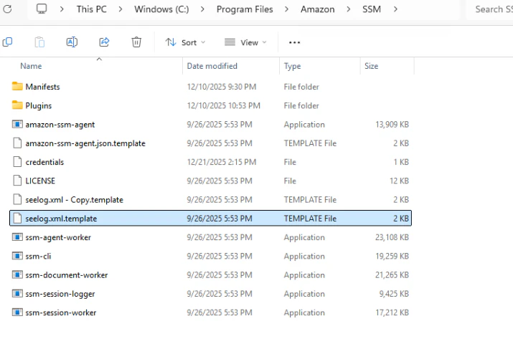Select seelog.xml - Copy.template file icon
513x344 pixels.
click(17, 199)
